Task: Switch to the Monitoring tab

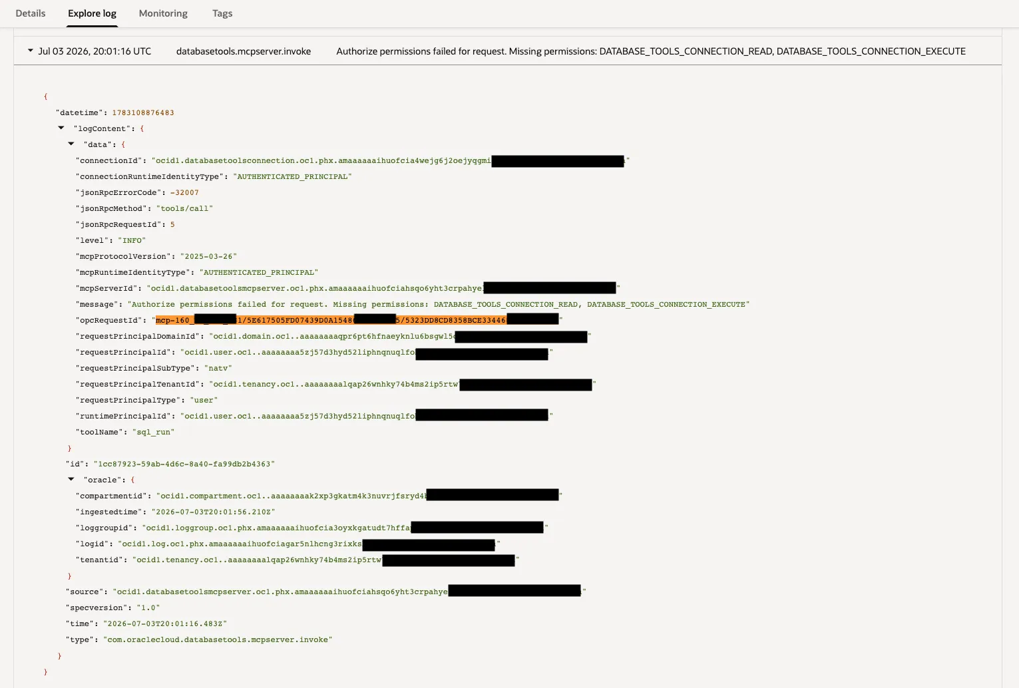Action: 163,13
